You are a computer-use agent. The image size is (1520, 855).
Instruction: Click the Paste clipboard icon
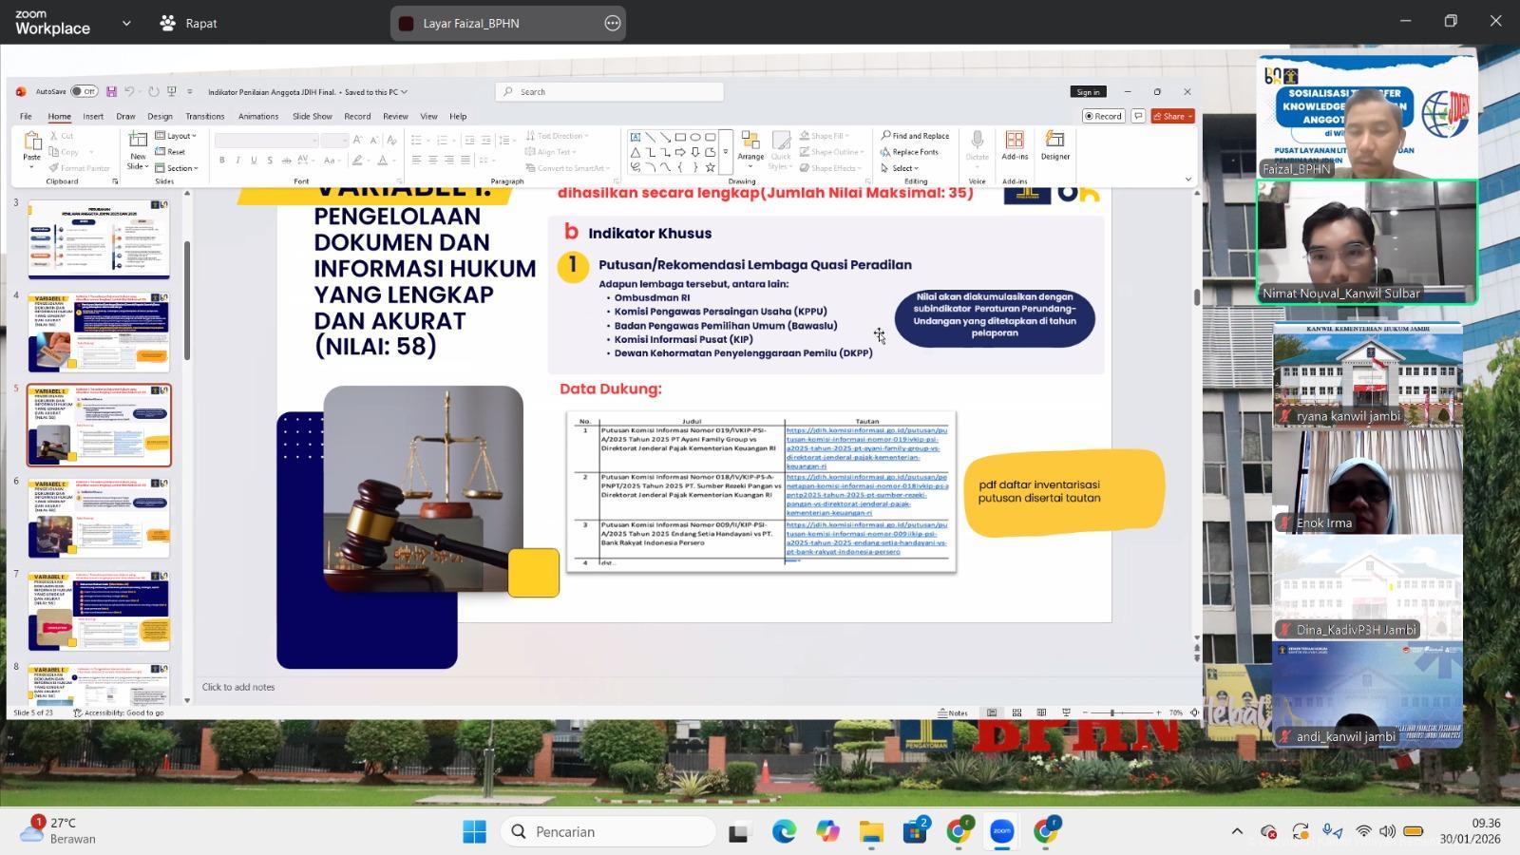tap(31, 145)
